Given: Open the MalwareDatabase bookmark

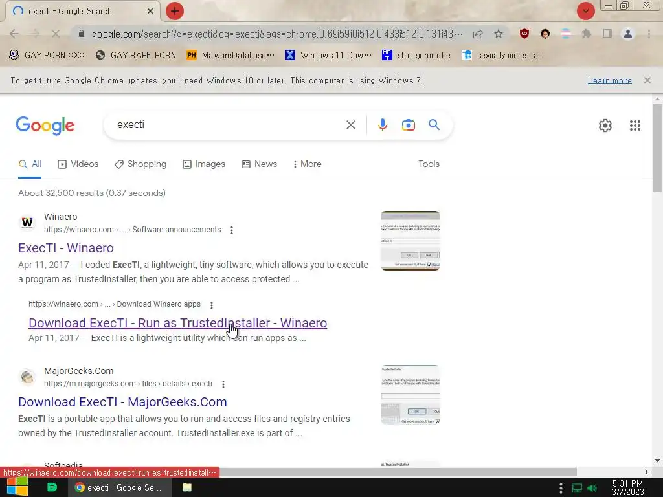Looking at the screenshot, I should (x=230, y=55).
